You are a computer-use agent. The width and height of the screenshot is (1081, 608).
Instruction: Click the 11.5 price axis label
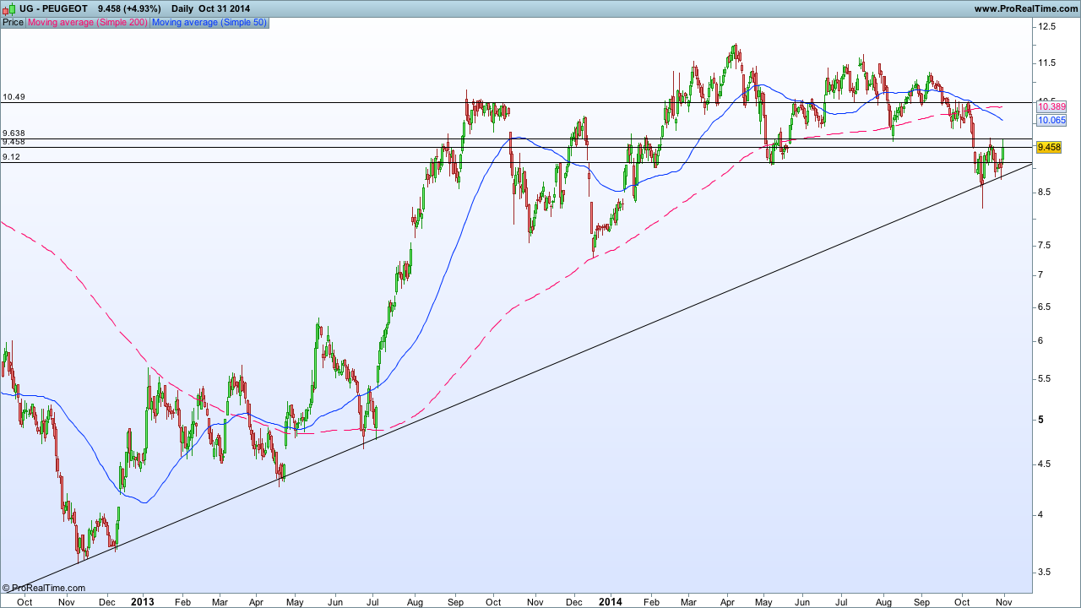(x=1047, y=63)
